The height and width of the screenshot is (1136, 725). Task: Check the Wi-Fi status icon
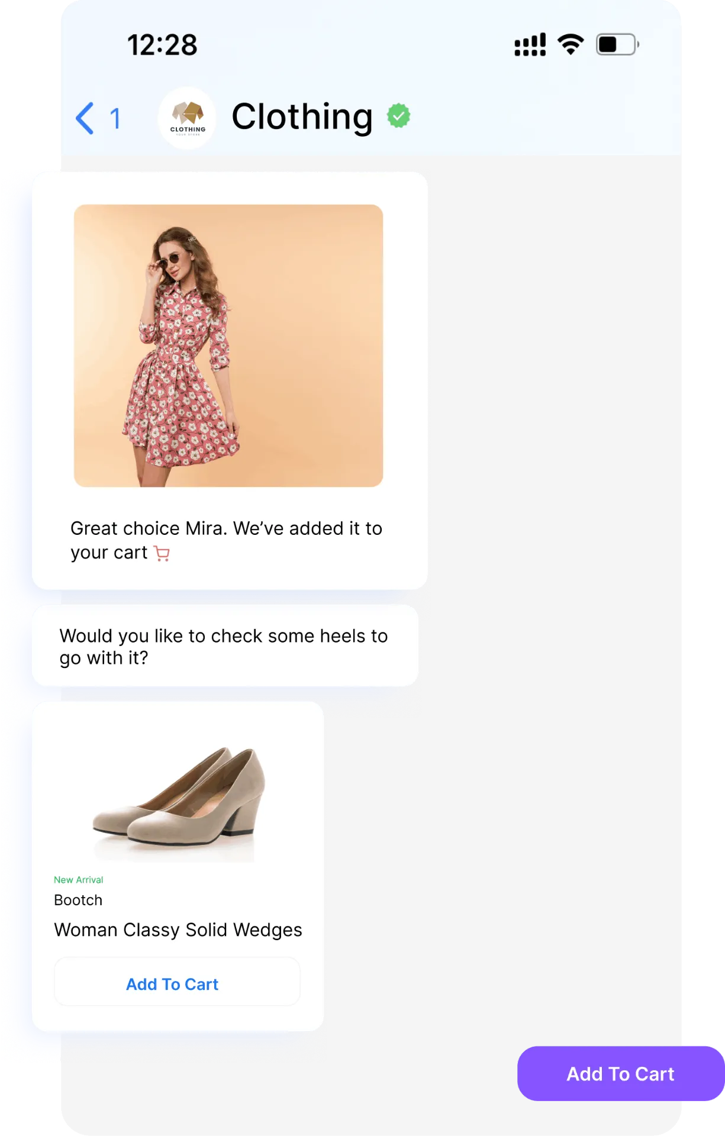point(571,45)
